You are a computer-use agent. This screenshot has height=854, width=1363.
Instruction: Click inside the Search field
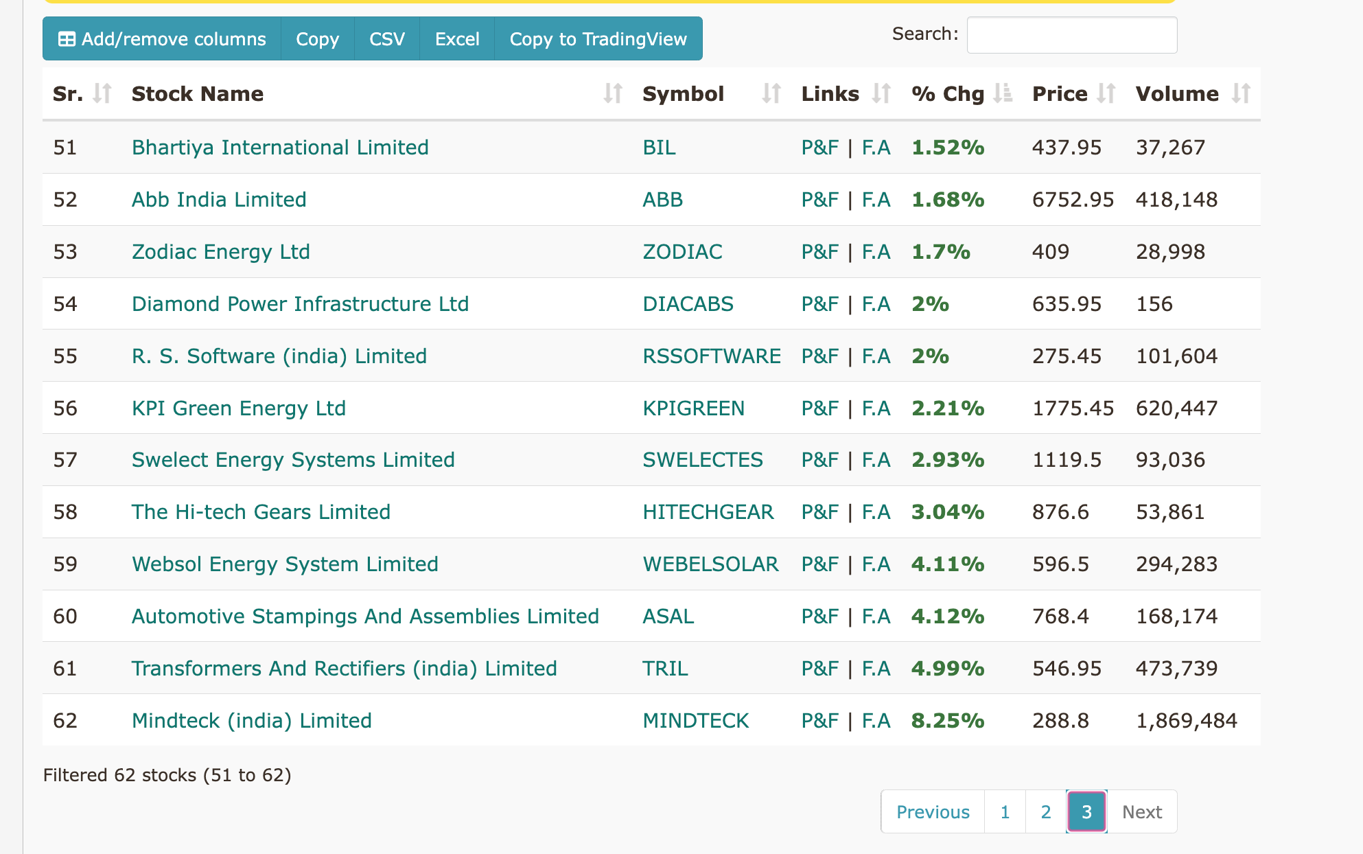(1071, 34)
